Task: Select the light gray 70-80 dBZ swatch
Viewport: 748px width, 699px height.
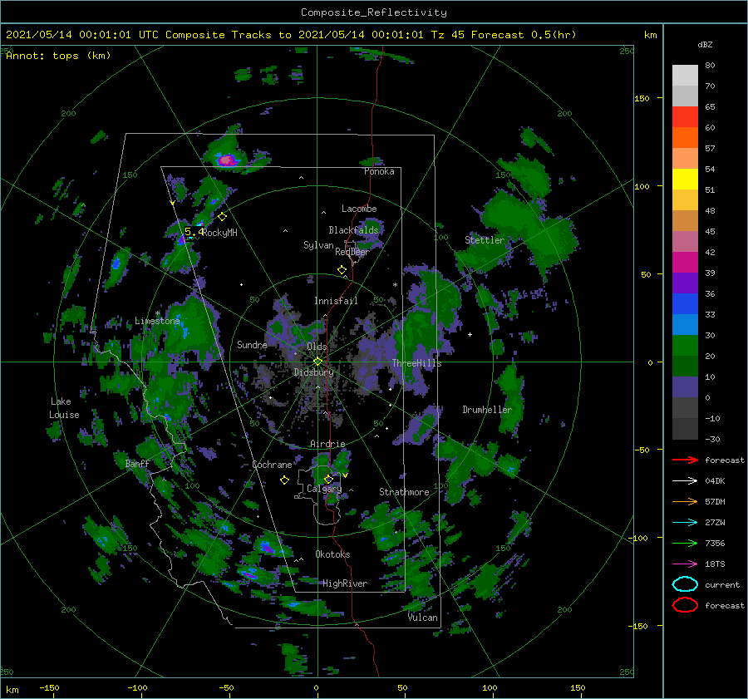Action: tap(685, 76)
